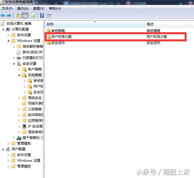Viewport: 194px width, 178px height.
Task: Click the 帐户策略 folder icon
Action: [24, 69]
